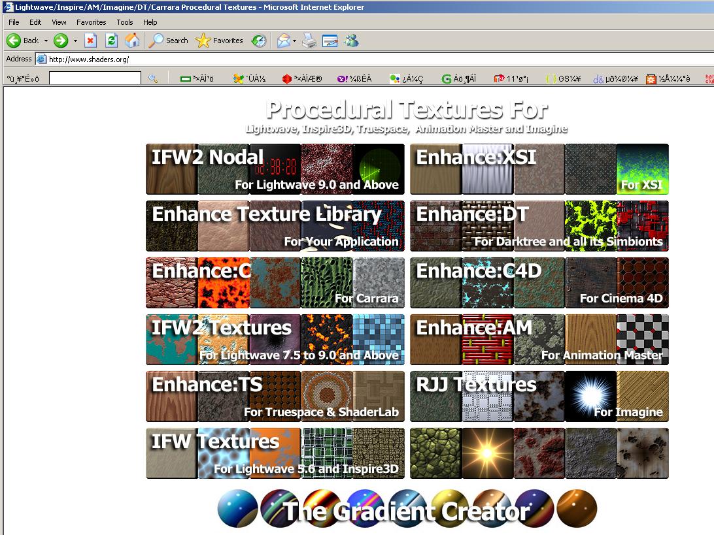Click the Edit page toolbar icon

[330, 41]
